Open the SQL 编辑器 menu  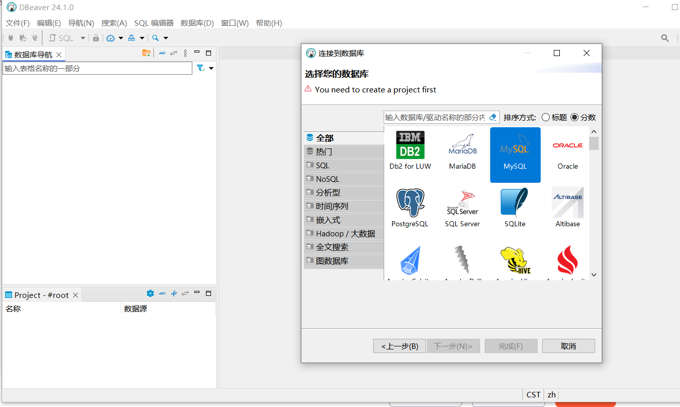pyautogui.click(x=154, y=23)
